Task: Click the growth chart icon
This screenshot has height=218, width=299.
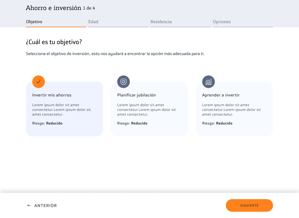Action: (209, 82)
